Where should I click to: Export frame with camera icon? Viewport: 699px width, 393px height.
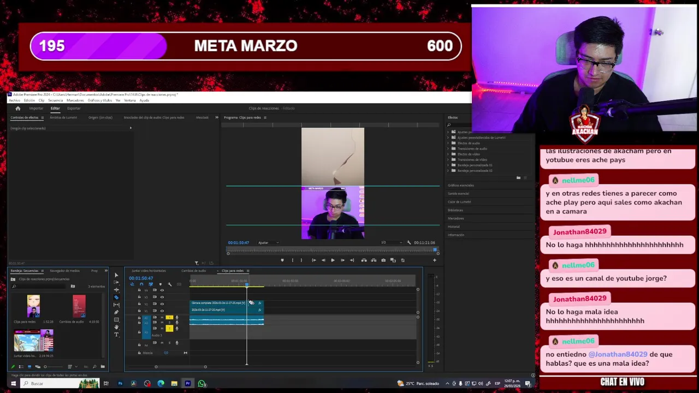tap(383, 260)
